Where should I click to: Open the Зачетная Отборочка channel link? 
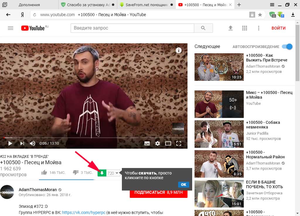pos(264,193)
